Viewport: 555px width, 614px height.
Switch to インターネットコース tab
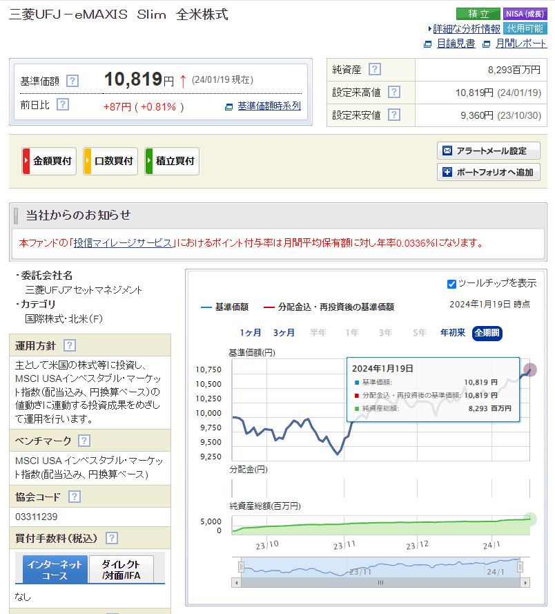[x=55, y=569]
